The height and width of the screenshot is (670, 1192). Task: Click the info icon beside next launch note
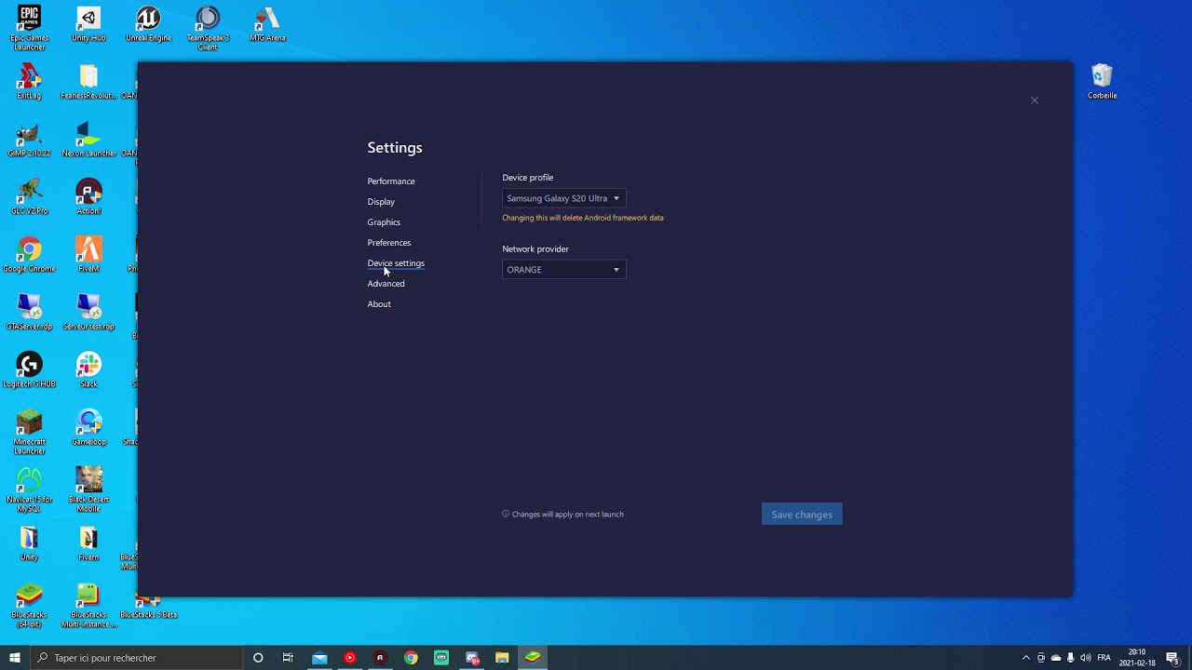(x=506, y=514)
